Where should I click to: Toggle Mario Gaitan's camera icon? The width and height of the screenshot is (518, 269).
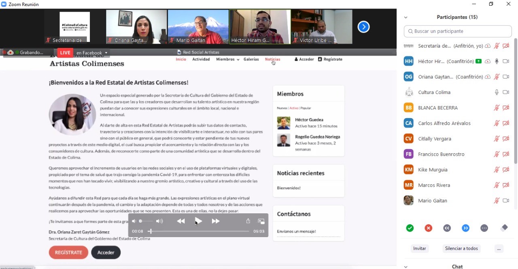(x=506, y=200)
